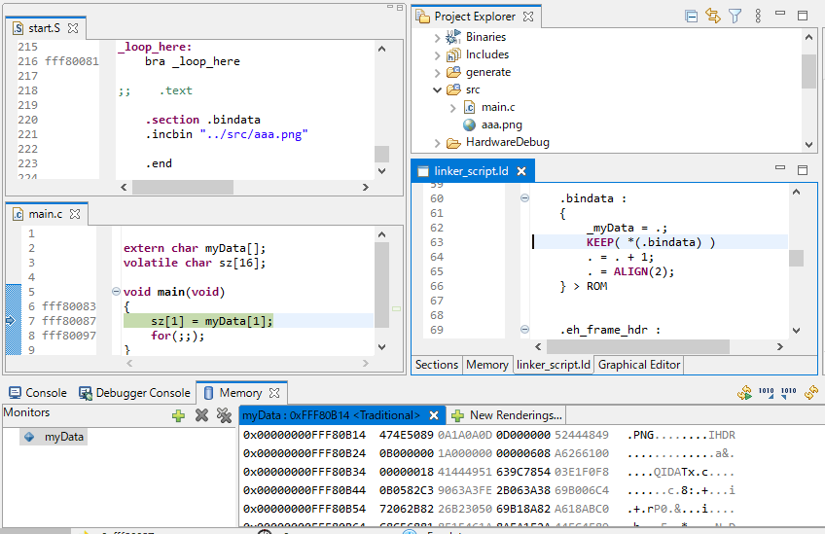Switch to the Memory tab of linker editor
Viewport: 825px width, 534px height.
point(487,365)
